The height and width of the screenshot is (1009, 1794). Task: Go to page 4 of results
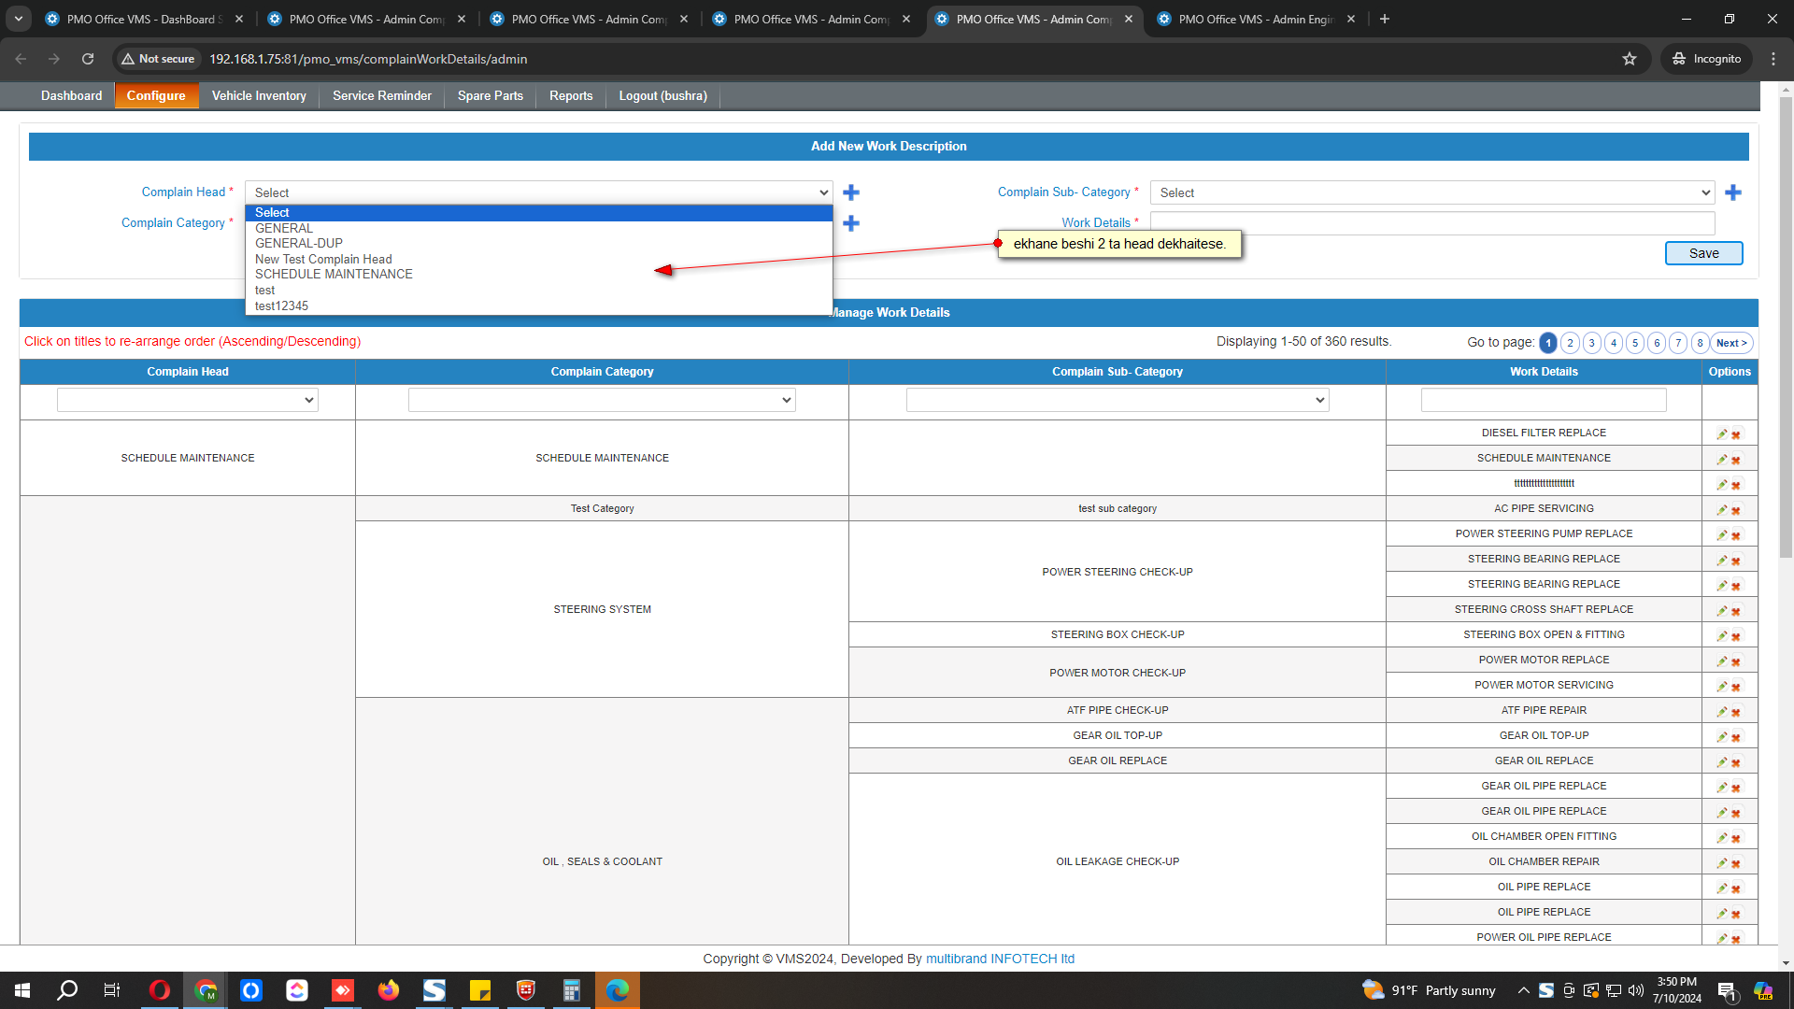pos(1614,343)
